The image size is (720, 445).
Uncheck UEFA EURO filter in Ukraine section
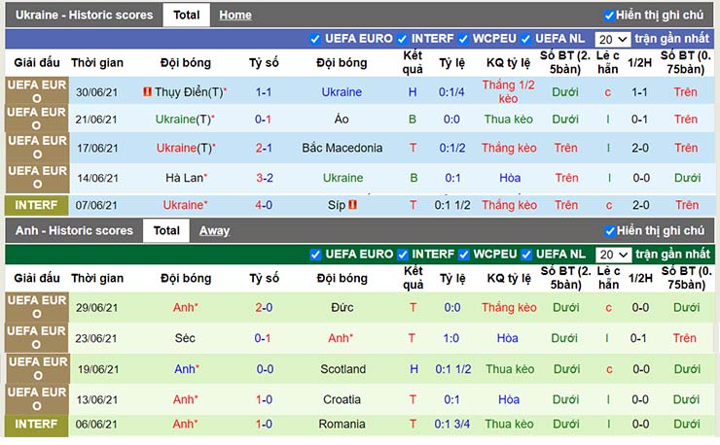[315, 39]
